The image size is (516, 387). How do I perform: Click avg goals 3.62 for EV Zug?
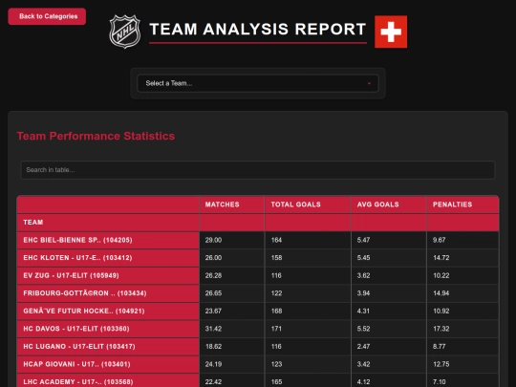[x=363, y=275]
